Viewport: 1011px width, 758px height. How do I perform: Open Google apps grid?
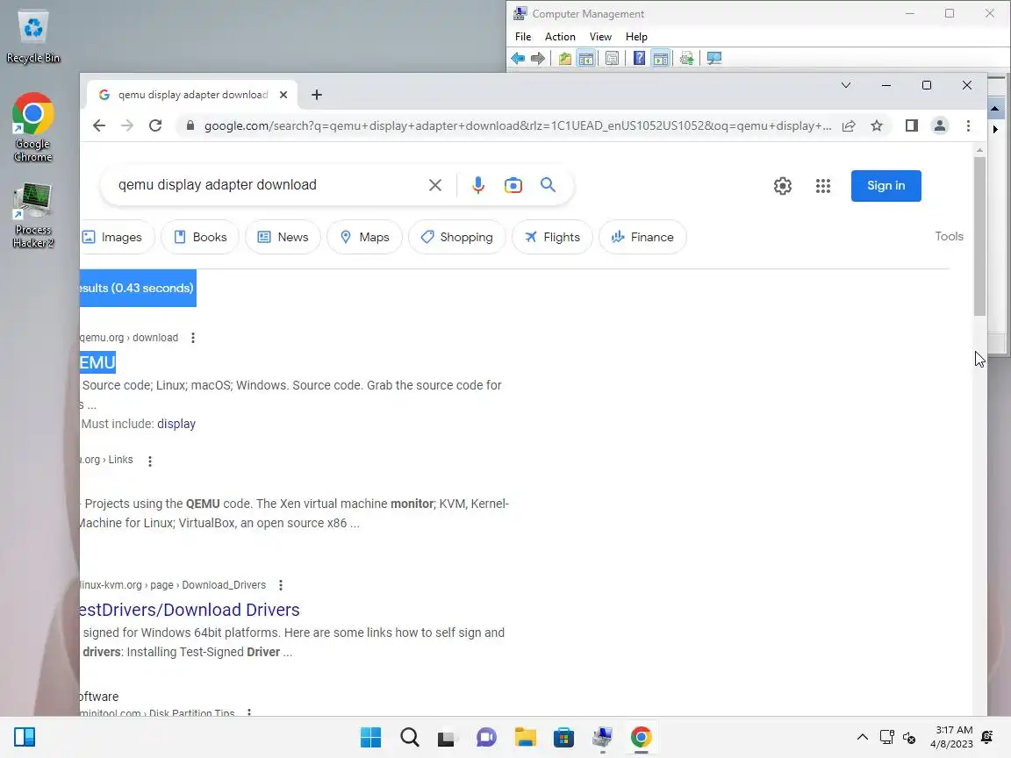[822, 186]
